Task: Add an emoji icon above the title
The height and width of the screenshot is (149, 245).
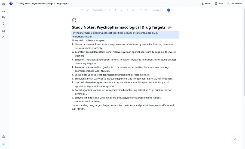Action: (74, 20)
